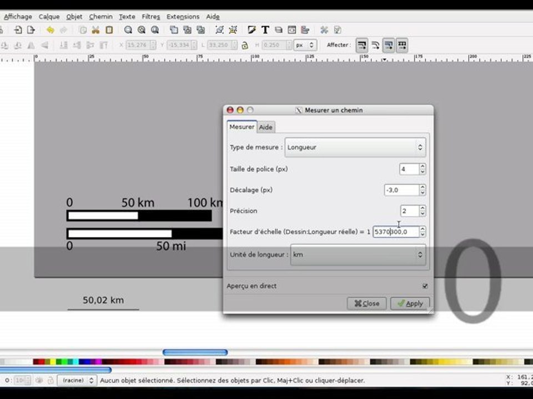533x399 pixels.
Task: Click the Duplicate object icon
Action: click(174, 30)
